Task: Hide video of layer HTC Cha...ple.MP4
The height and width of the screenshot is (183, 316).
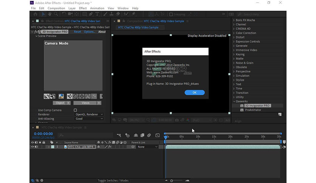Action: [x=32, y=147]
